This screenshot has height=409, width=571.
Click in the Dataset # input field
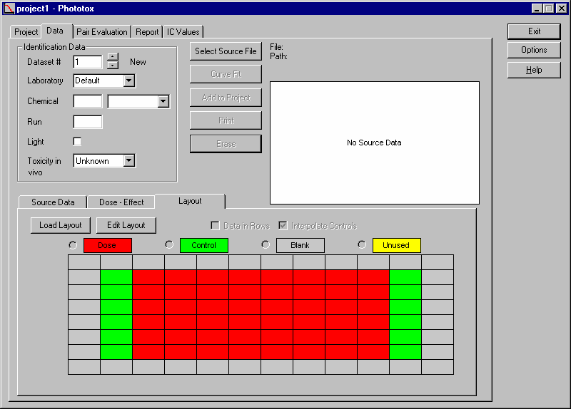(88, 62)
